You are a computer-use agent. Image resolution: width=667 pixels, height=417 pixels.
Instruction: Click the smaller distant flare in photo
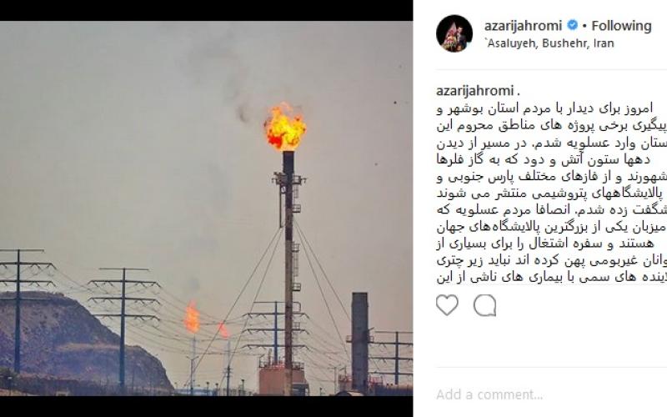192,317
